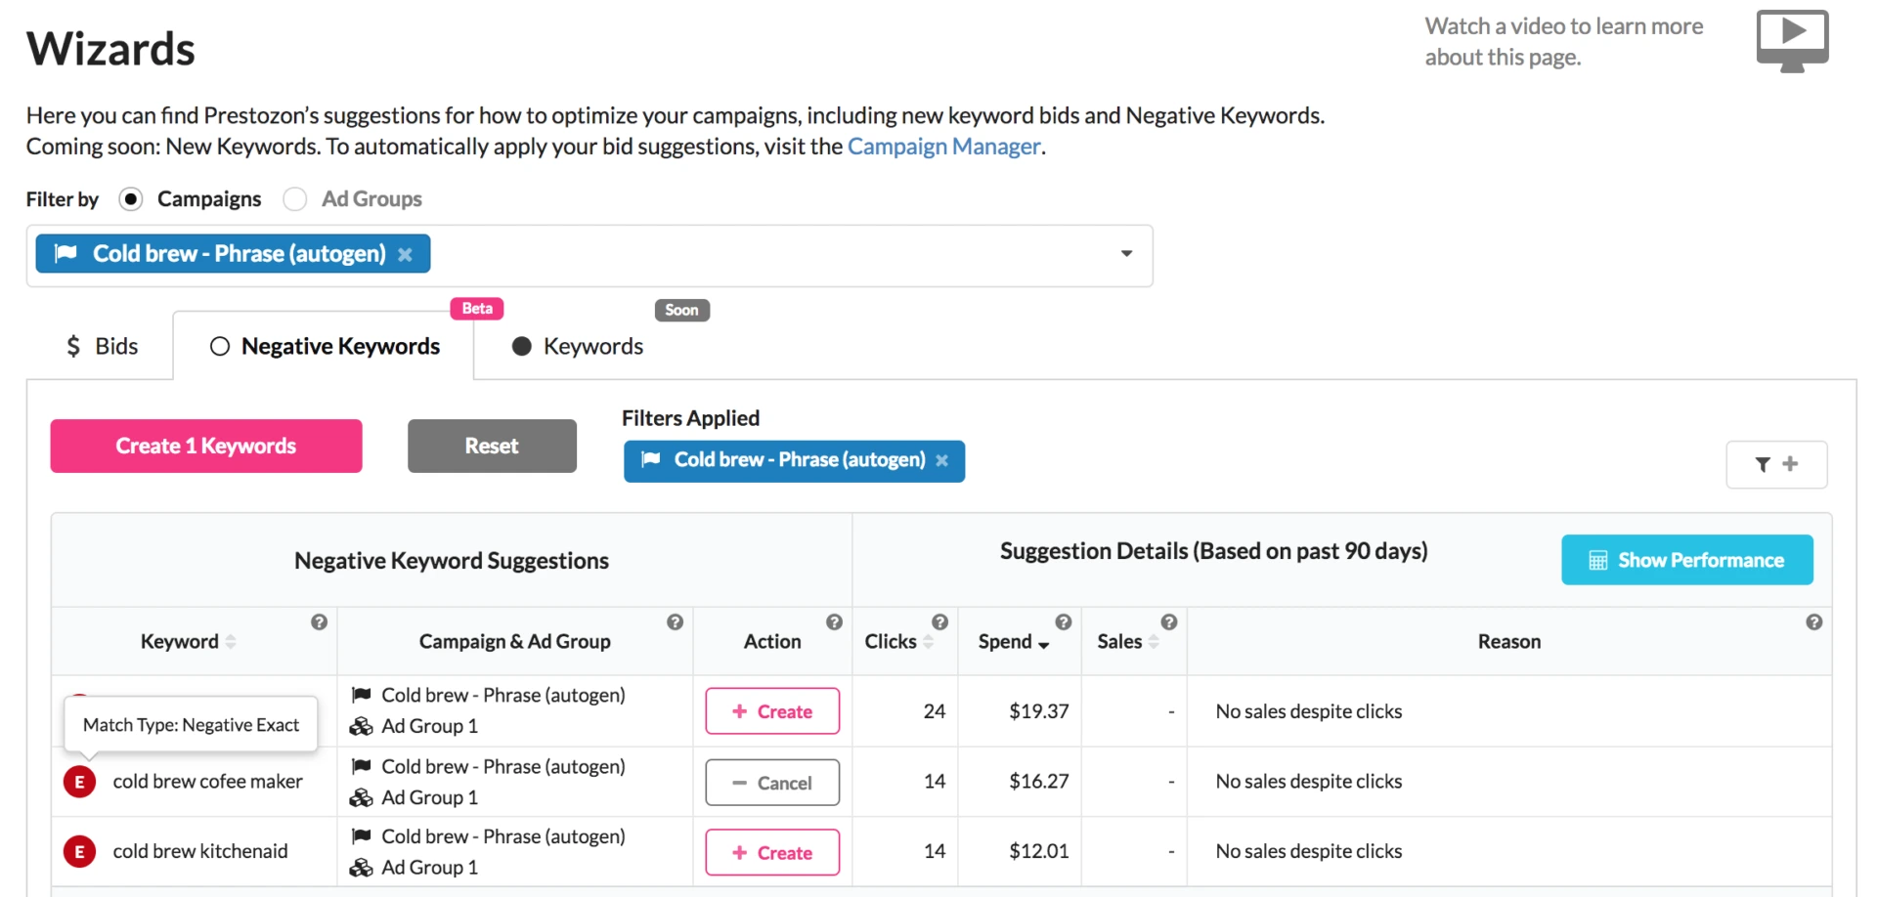Click the red E badge for cold brew kitchenaid

79,851
